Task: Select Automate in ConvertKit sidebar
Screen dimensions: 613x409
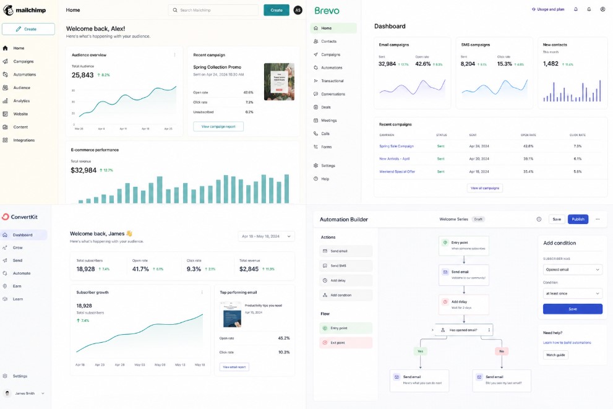Action: coord(17,273)
